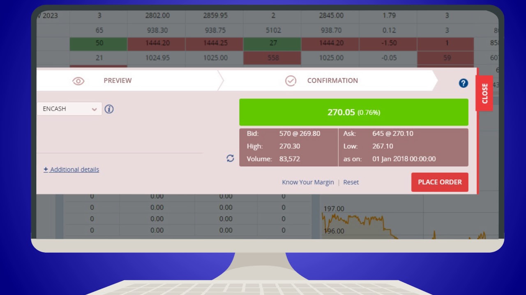Screen dimensions: 526x295
Task: Click the 2802.00 cell in background table
Action: coord(156,16)
